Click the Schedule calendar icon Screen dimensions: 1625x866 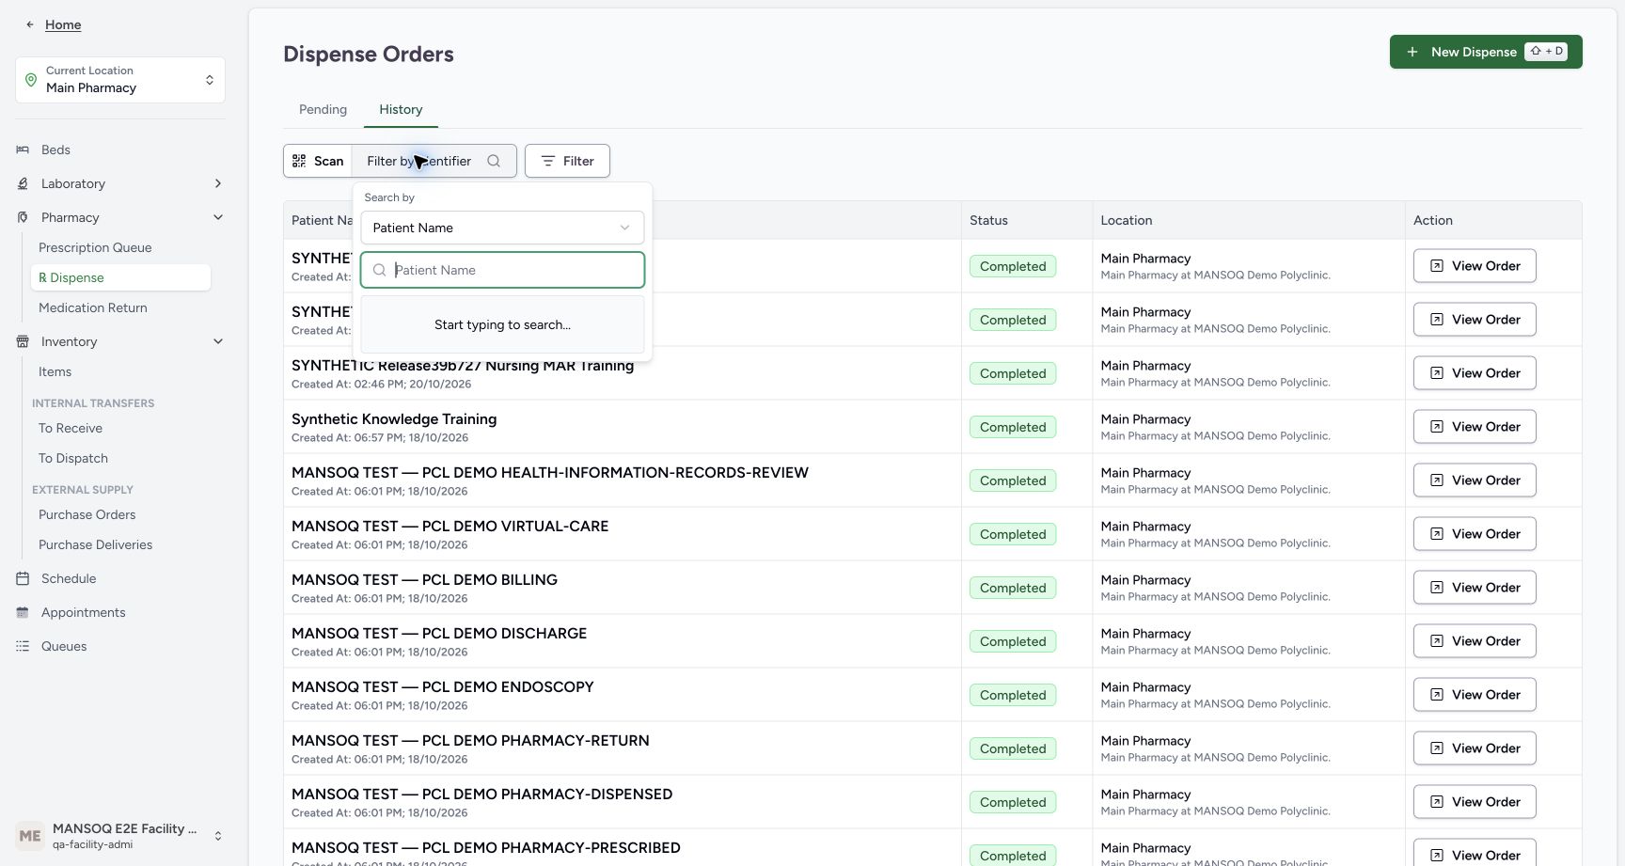coord(23,578)
